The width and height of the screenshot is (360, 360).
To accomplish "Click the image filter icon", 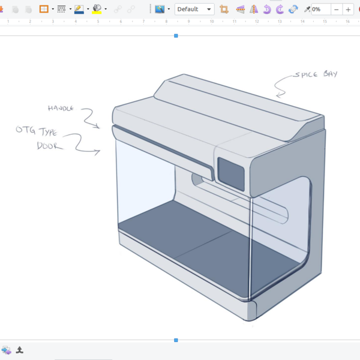I will point(160,9).
